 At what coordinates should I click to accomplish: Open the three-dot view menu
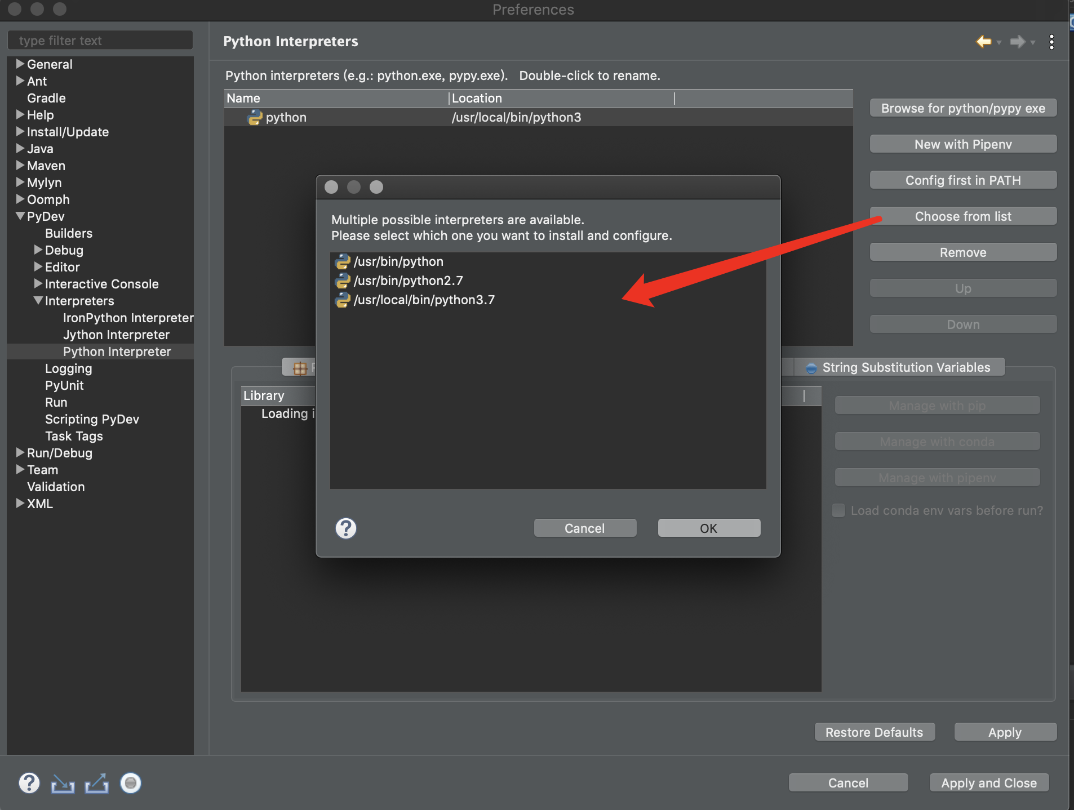coord(1051,42)
